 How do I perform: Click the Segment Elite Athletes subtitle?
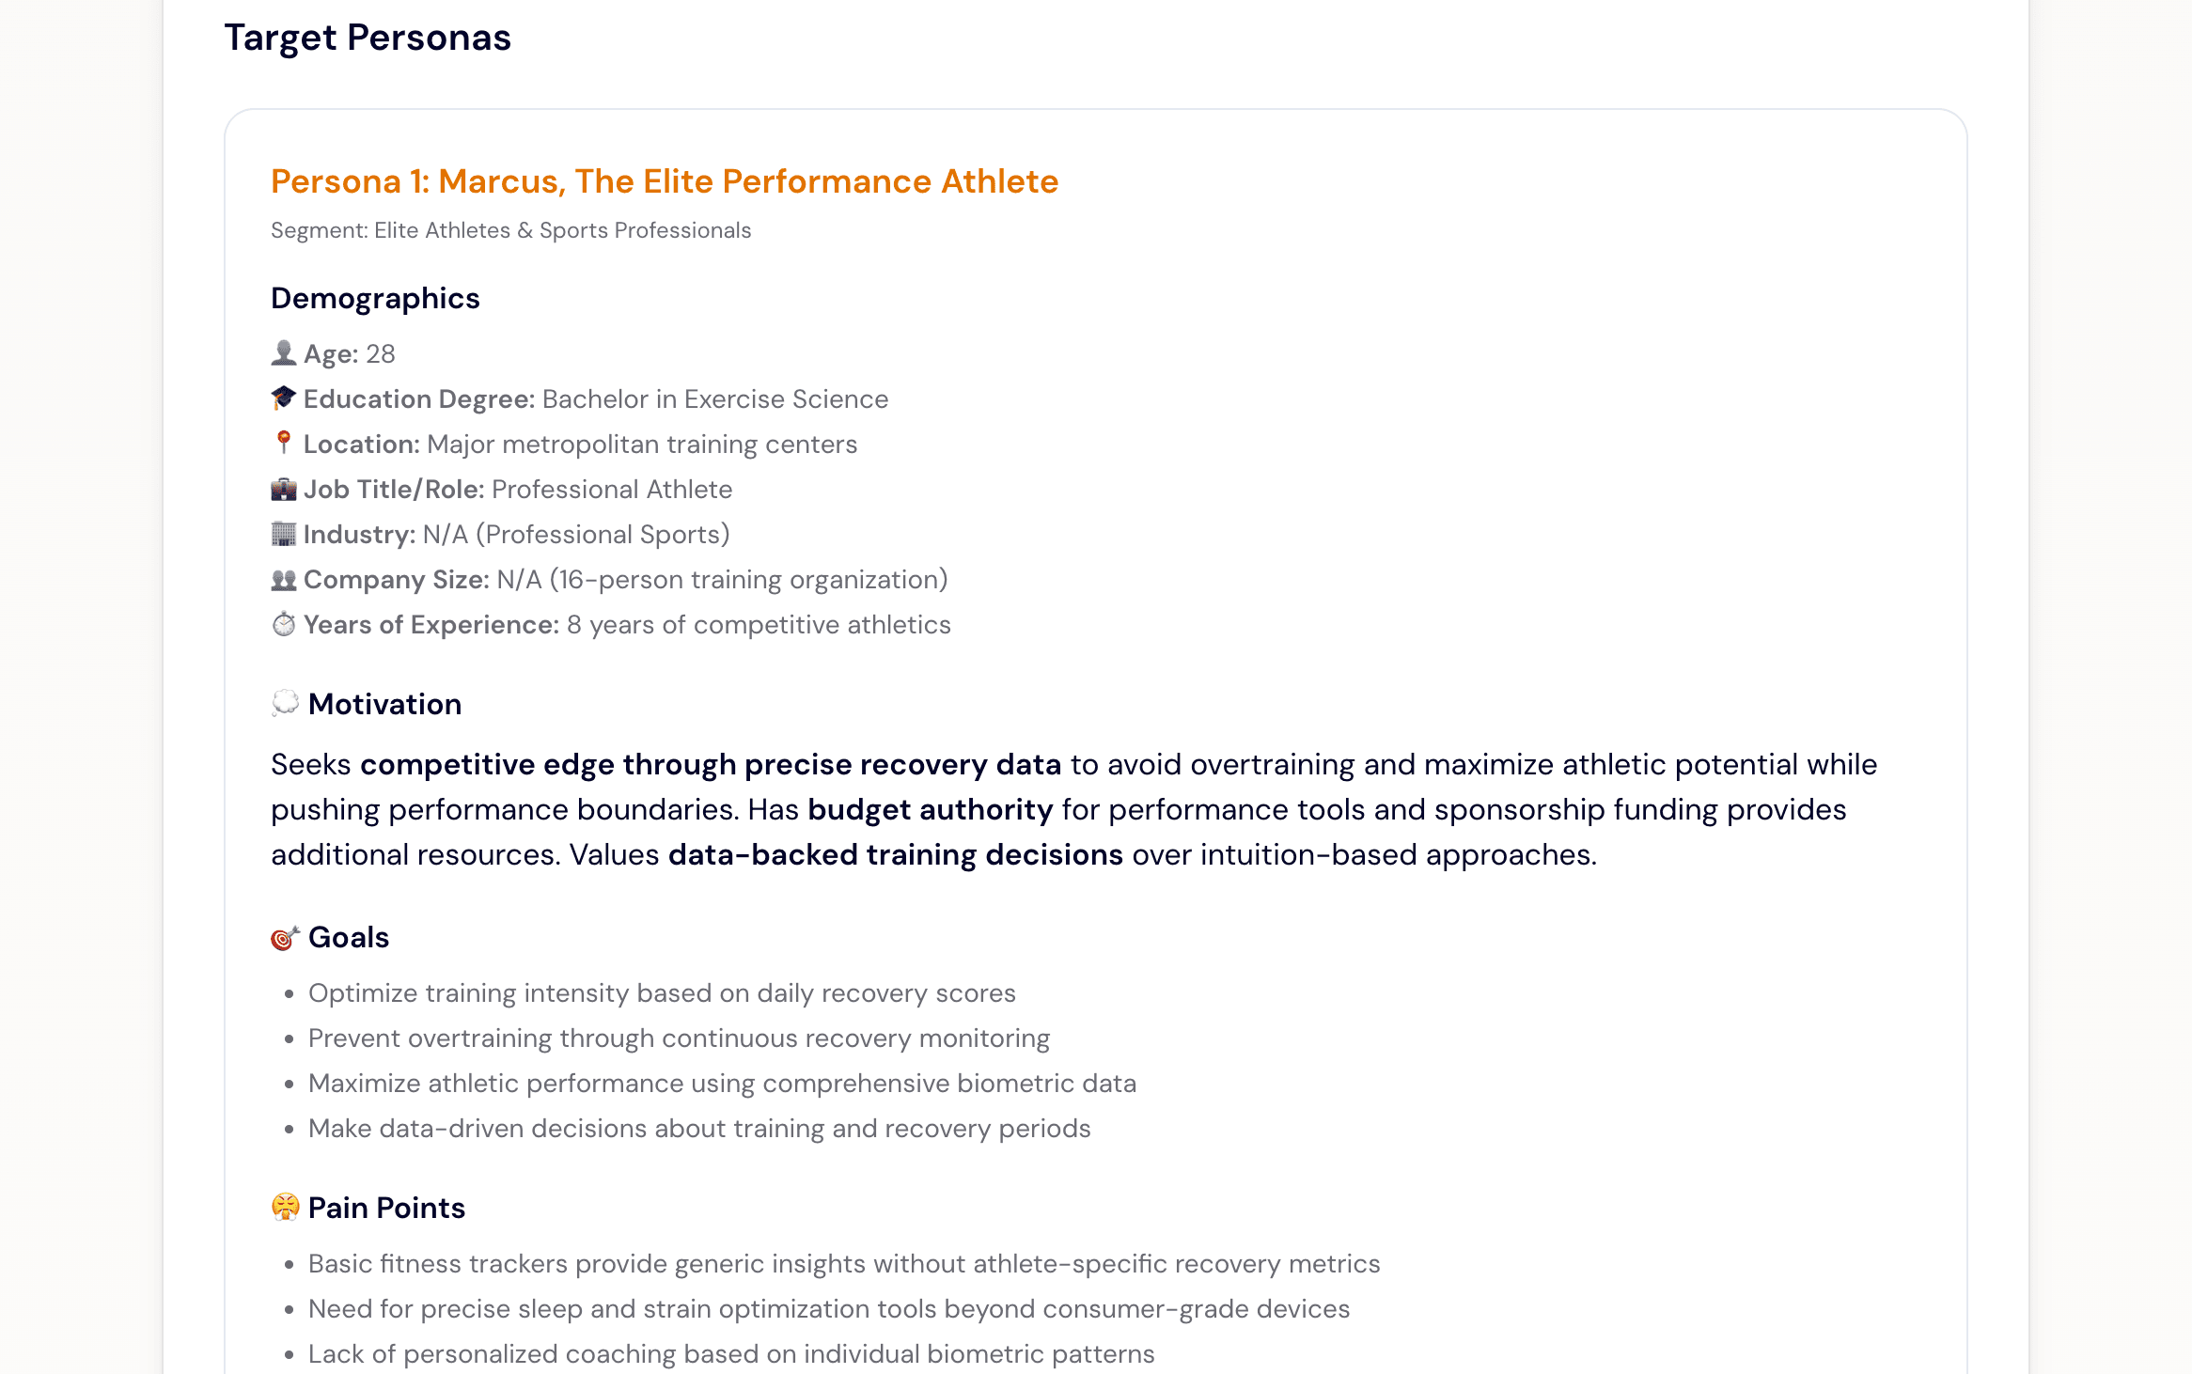click(510, 230)
